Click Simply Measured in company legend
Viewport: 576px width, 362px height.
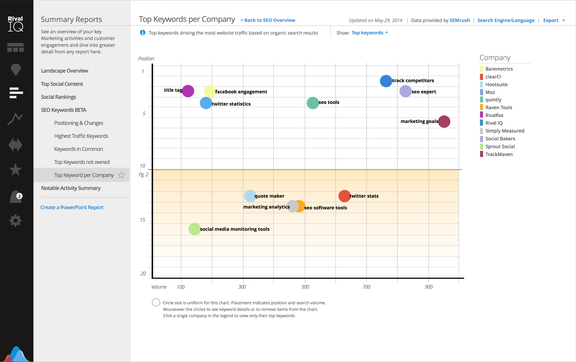tap(505, 131)
